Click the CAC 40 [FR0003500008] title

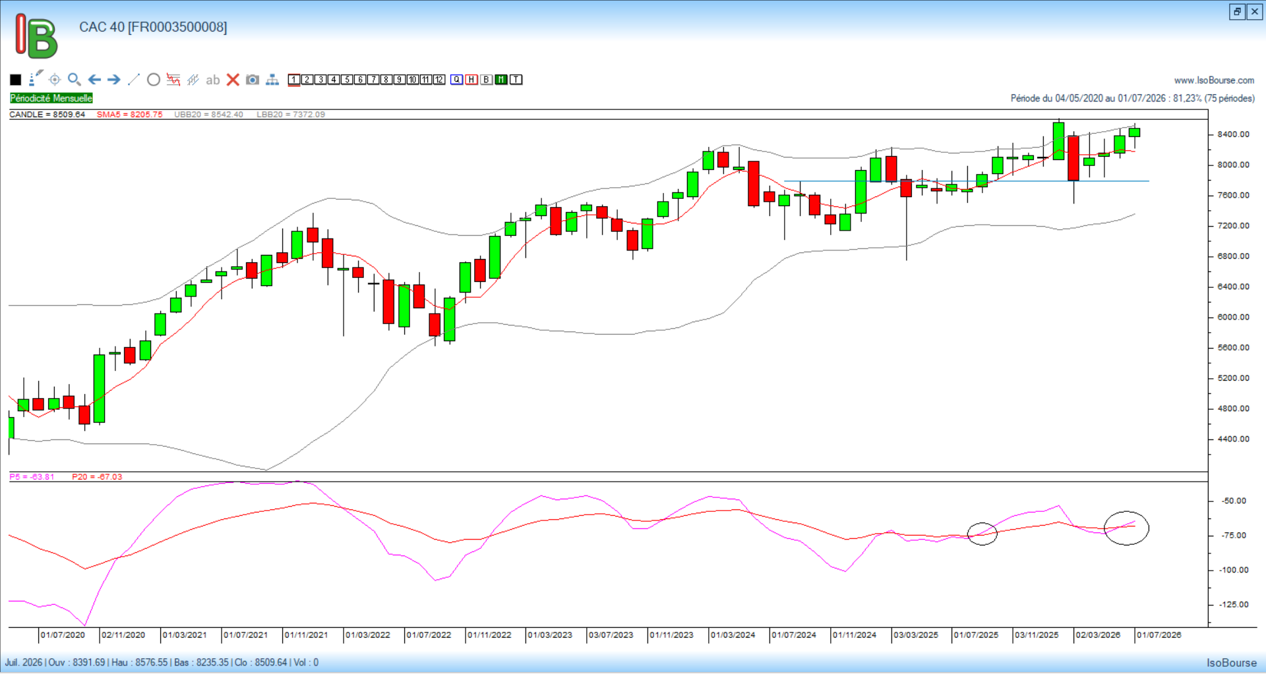point(153,27)
